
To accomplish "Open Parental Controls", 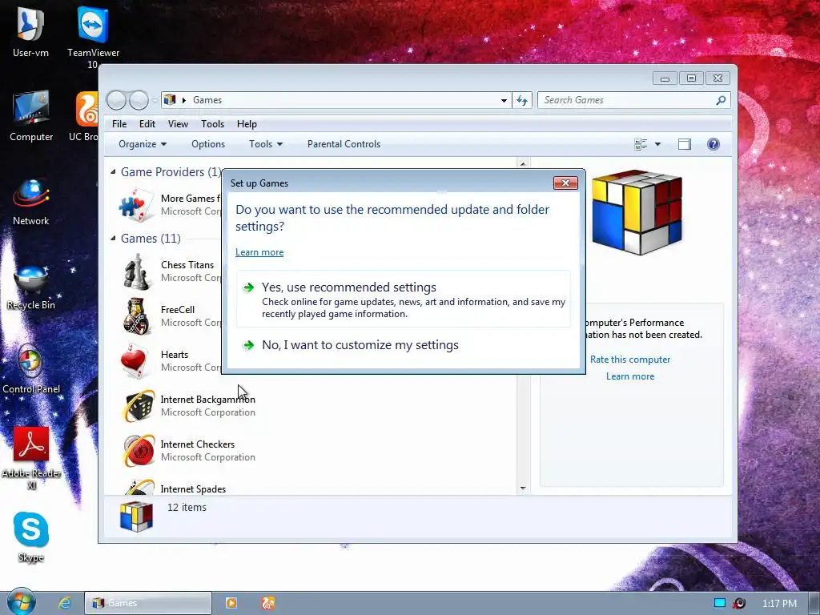I will click(344, 144).
